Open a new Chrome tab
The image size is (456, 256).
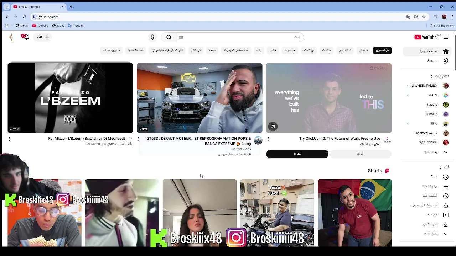tap(71, 7)
